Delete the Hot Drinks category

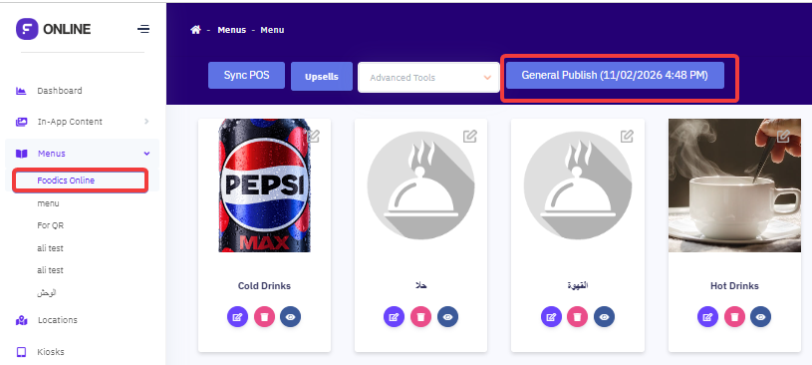[x=734, y=317]
